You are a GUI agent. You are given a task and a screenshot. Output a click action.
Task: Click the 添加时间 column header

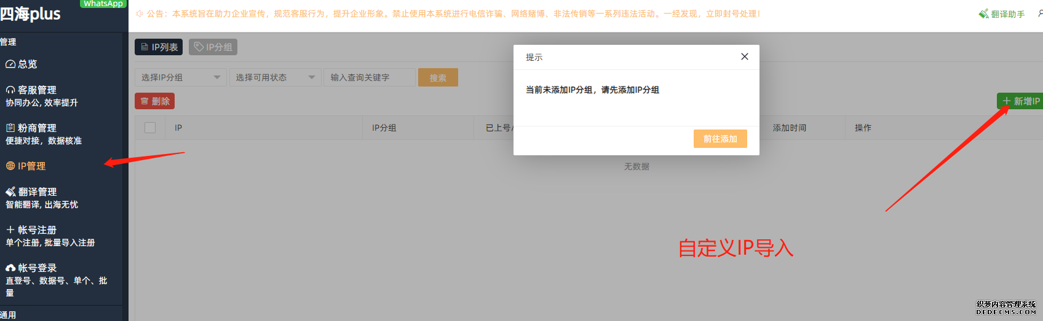point(790,128)
